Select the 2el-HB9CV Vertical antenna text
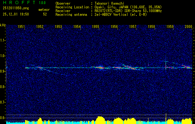The height and width of the screenshot is (124, 195). 121,15
